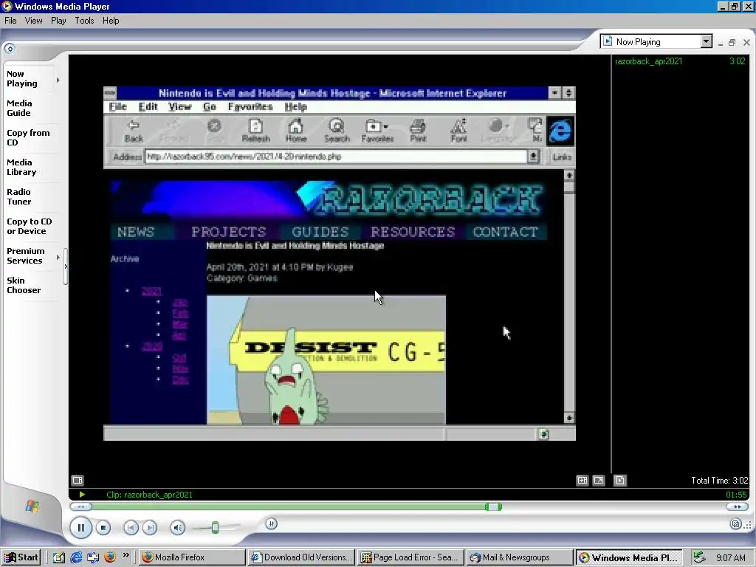
Task: Click the Windows Media Player taskbar button
Action: tap(630, 557)
